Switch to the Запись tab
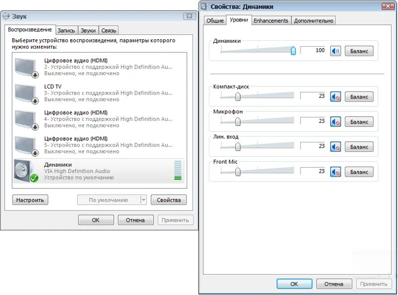The height and width of the screenshot is (295, 398). (x=66, y=30)
